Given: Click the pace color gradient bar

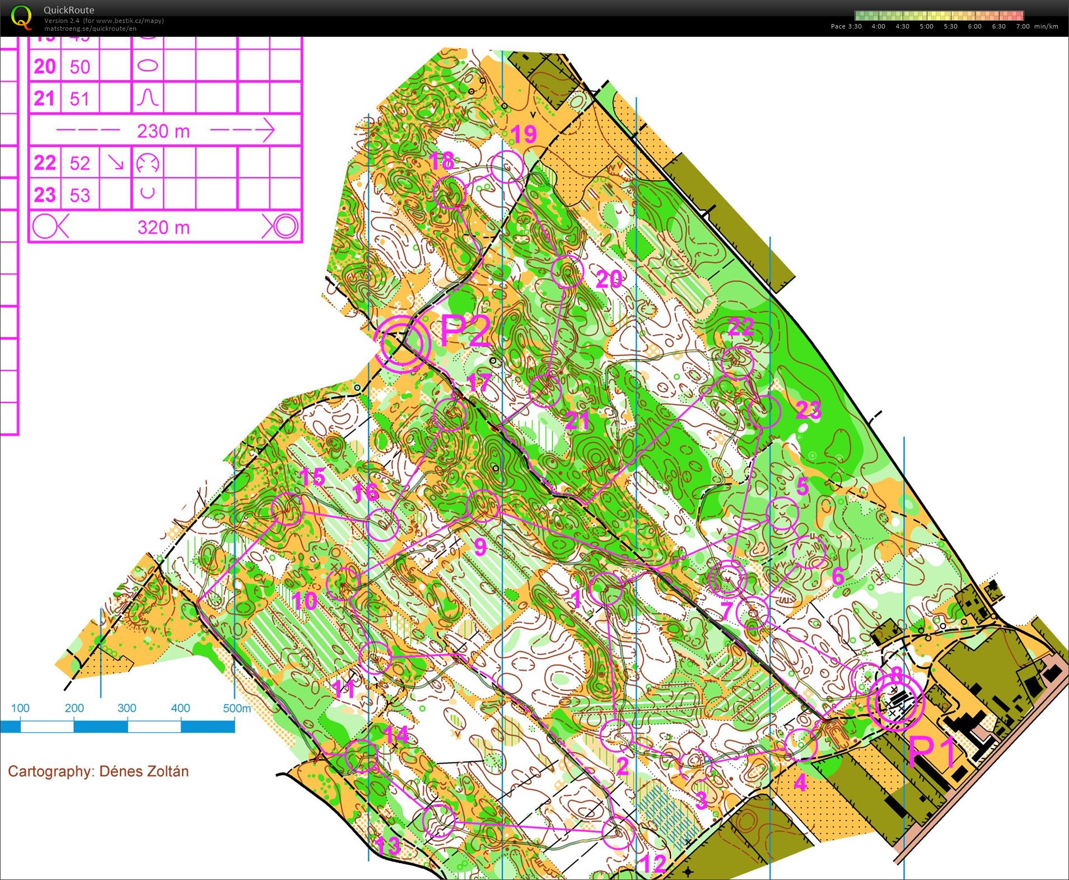Looking at the screenshot, I should click(939, 16).
